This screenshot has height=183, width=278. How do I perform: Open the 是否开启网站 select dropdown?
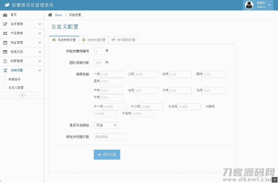105,125
